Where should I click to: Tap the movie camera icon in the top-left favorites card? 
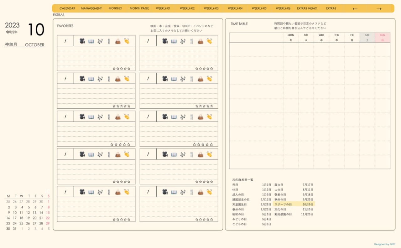tap(82, 41)
